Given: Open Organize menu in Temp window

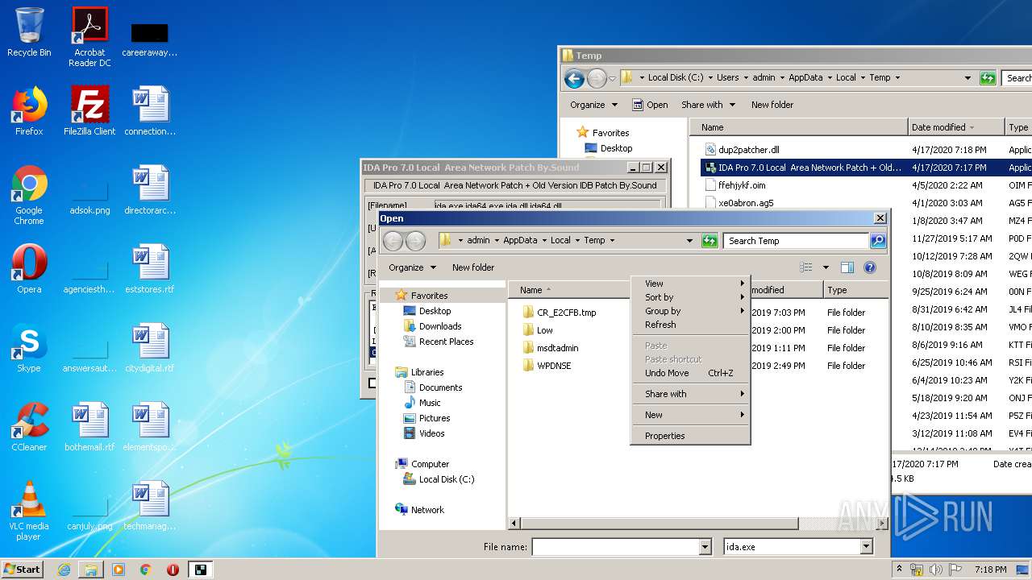Looking at the screenshot, I should 593,105.
